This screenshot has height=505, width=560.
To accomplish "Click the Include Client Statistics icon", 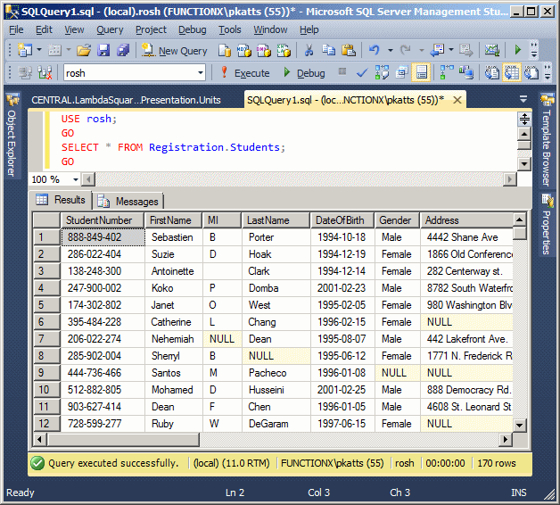I will (466, 72).
